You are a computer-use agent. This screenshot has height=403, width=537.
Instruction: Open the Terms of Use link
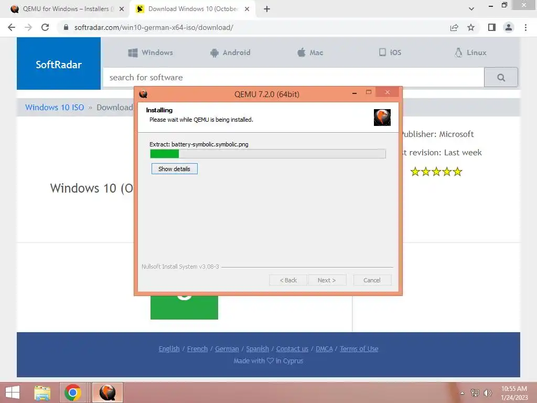(x=359, y=348)
